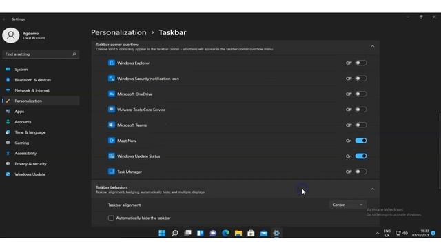Show hidden icons in system tray
This screenshot has height=248, width=441.
click(x=377, y=233)
